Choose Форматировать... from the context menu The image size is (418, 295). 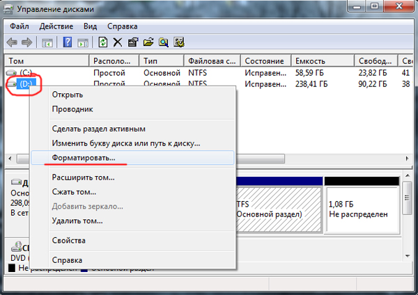tap(84, 158)
